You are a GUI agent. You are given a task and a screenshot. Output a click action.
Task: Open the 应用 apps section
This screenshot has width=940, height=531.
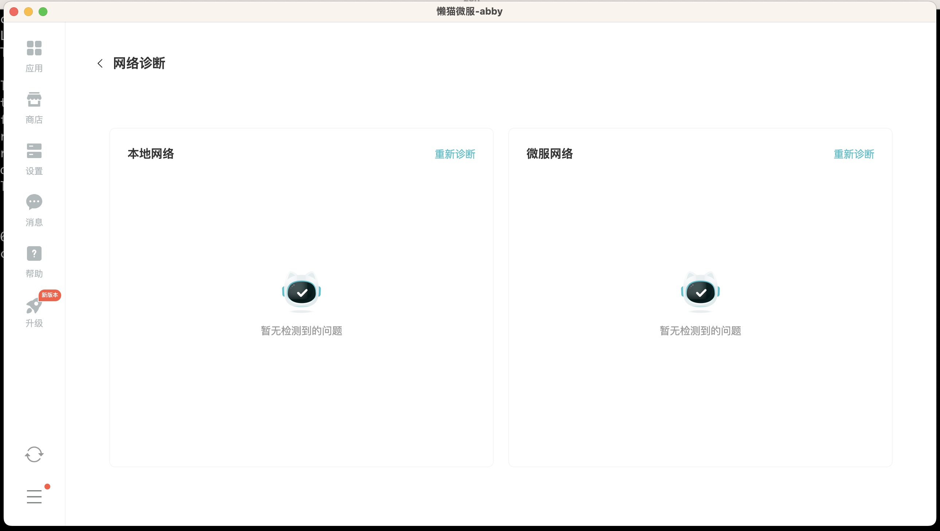[34, 56]
